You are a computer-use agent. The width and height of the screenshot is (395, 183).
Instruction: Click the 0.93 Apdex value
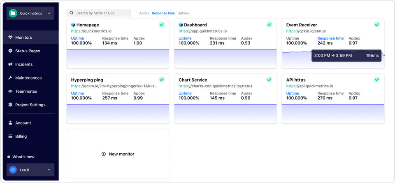[246, 43]
